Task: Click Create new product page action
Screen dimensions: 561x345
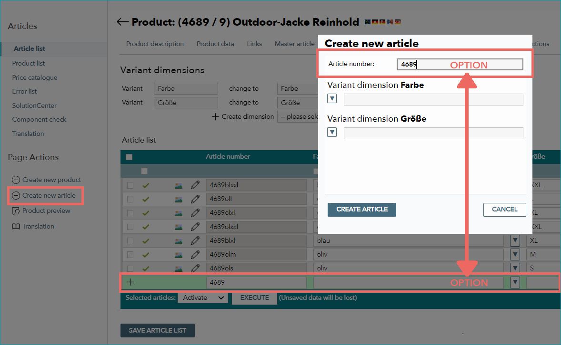Action: [x=46, y=180]
